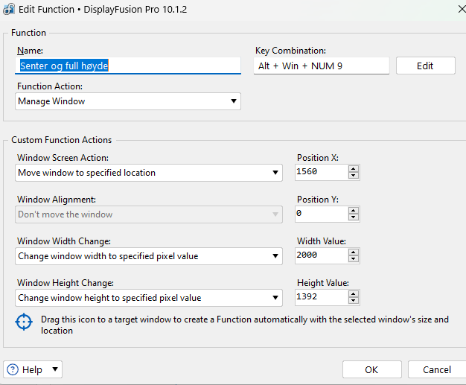The image size is (466, 385).
Task: Click the Width Value input field
Action: coord(321,256)
